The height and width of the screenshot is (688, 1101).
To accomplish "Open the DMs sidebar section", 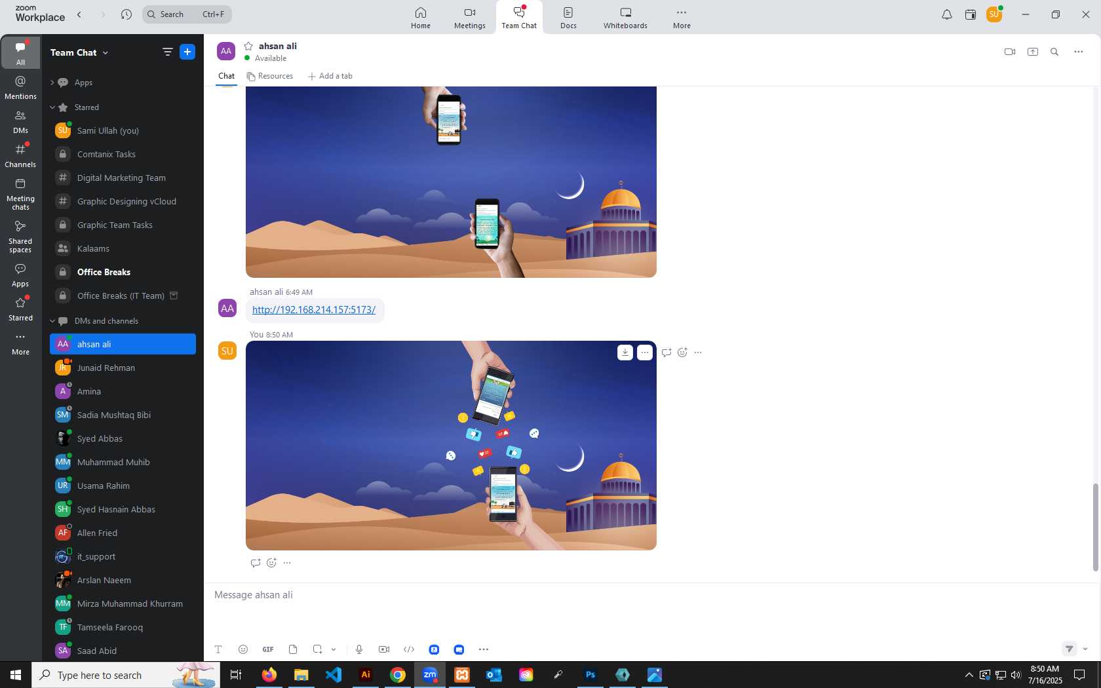I will 20,121.
